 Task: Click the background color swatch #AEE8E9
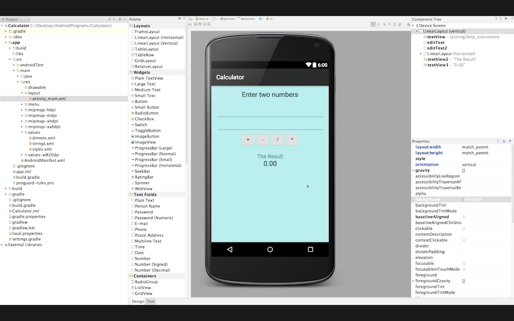point(463,199)
